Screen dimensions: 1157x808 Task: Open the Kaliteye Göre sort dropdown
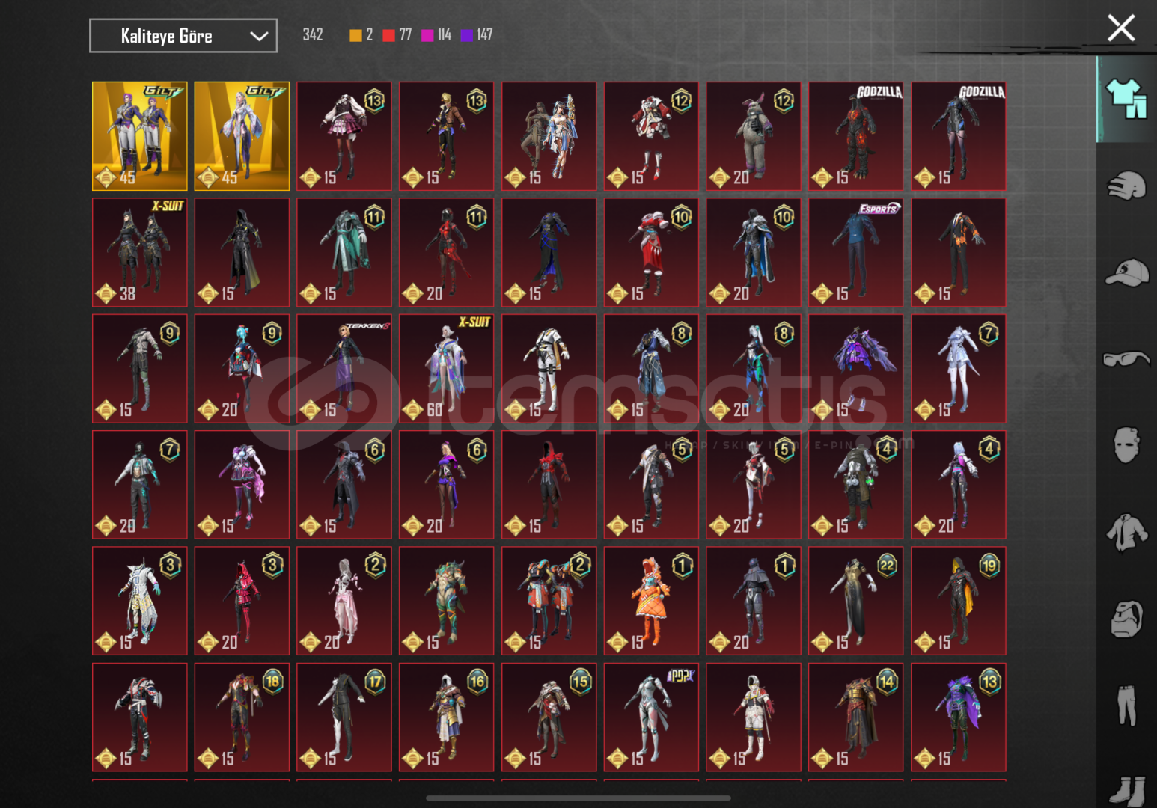pos(183,36)
